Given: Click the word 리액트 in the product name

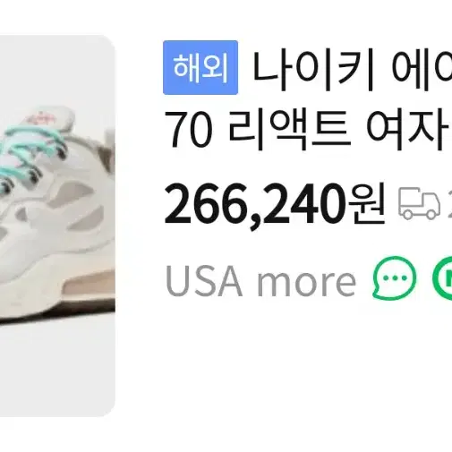Looking at the screenshot, I should click(x=288, y=131).
